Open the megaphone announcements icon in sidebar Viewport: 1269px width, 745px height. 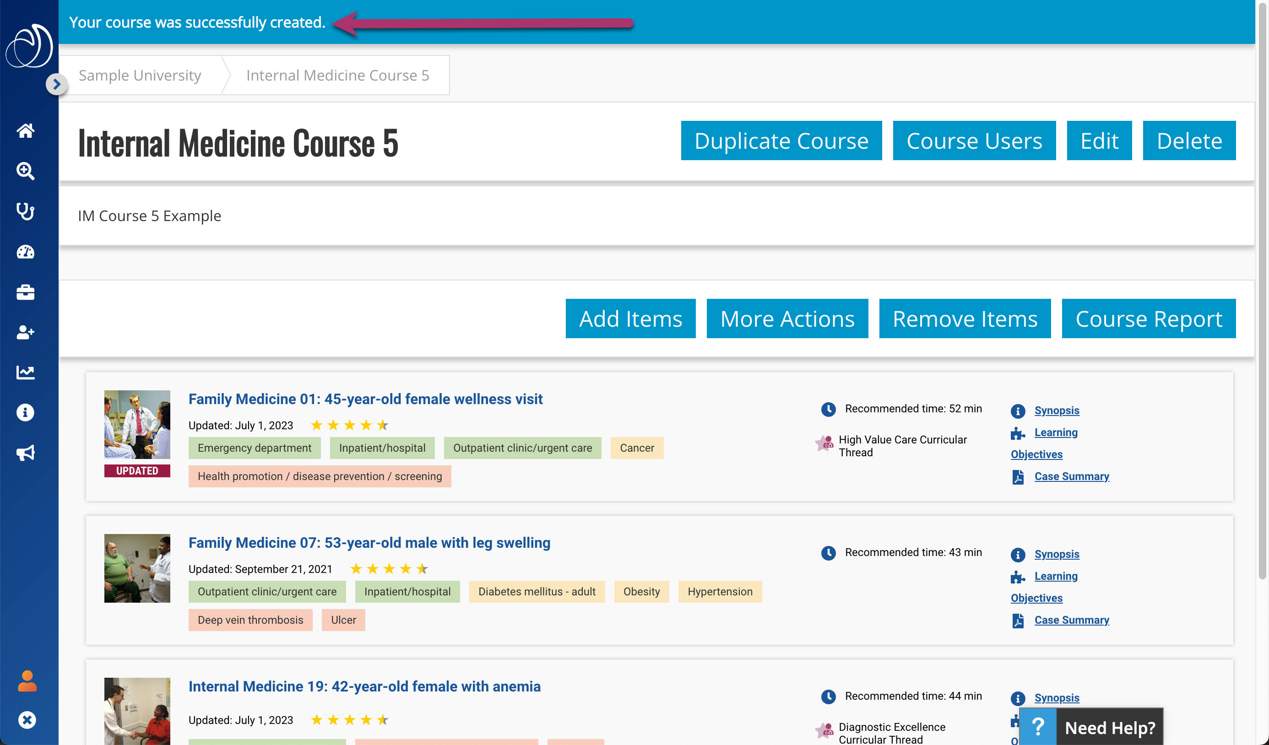tap(25, 453)
